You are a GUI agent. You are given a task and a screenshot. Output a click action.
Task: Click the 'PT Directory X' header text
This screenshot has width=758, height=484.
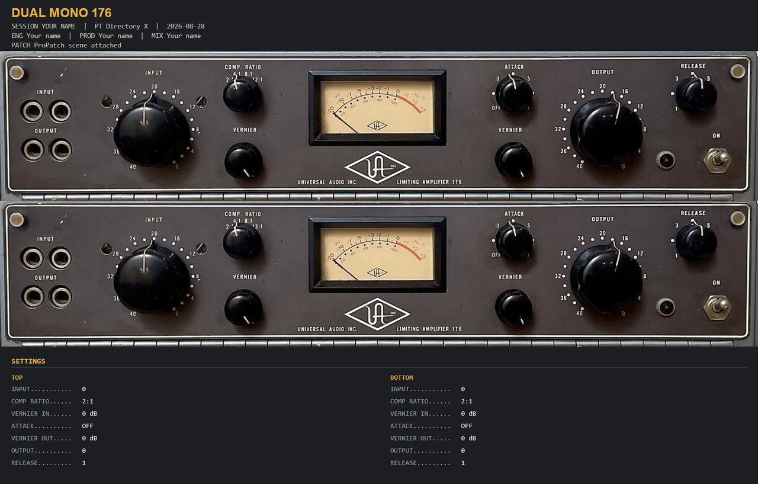pos(121,26)
